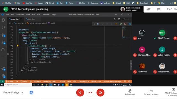Screen dimensions: 177x99
Task: Click Debug my code in status bar
Action: 49,81
